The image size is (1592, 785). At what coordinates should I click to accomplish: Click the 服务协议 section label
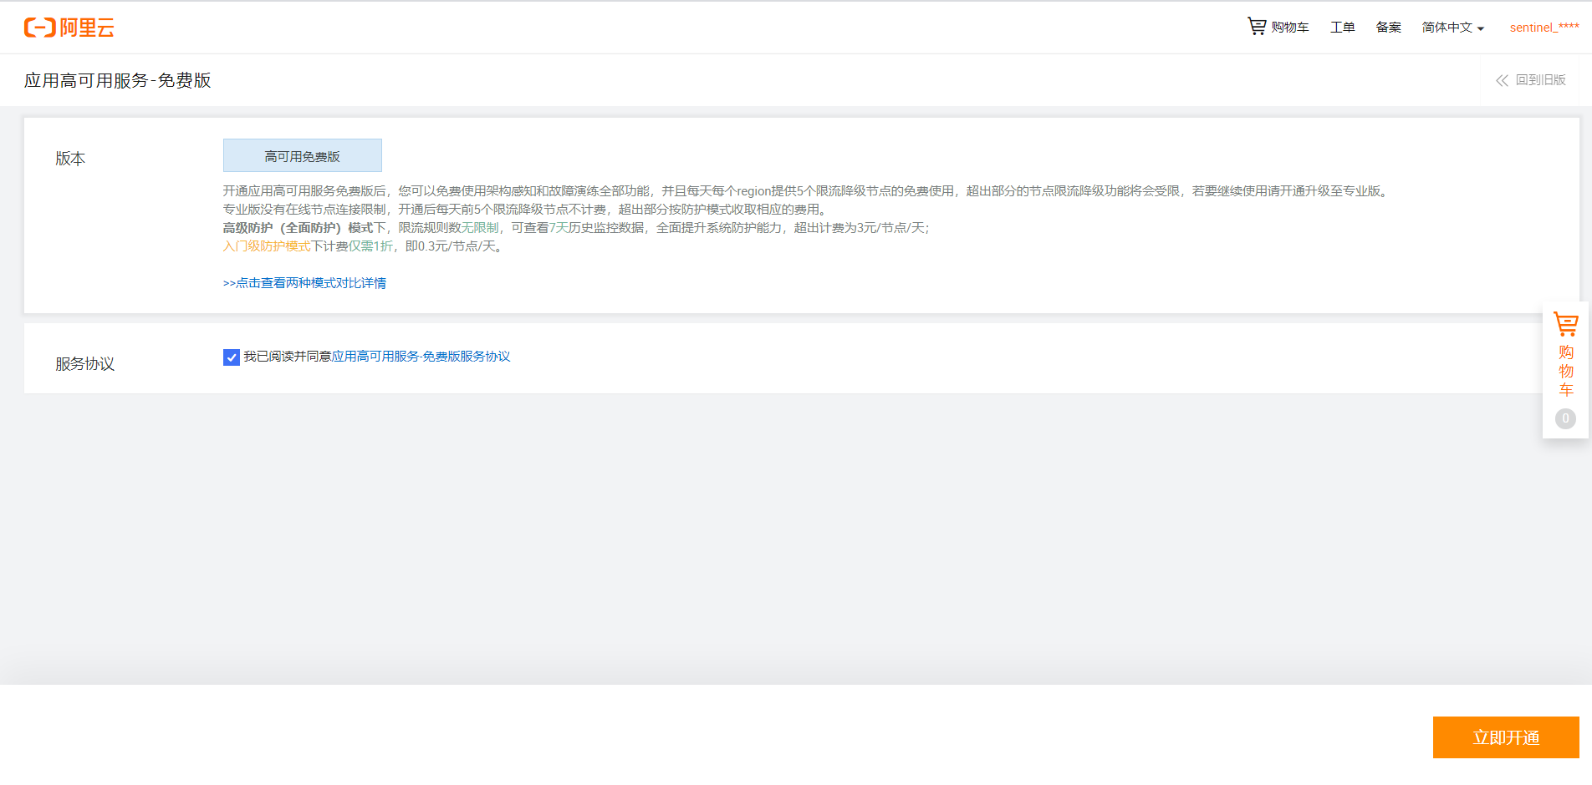pyautogui.click(x=84, y=364)
